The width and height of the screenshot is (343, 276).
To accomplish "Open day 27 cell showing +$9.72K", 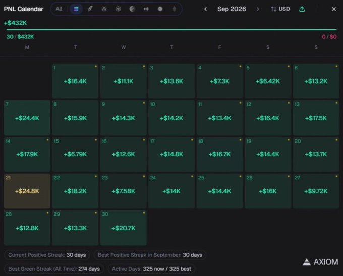I will point(316,191).
